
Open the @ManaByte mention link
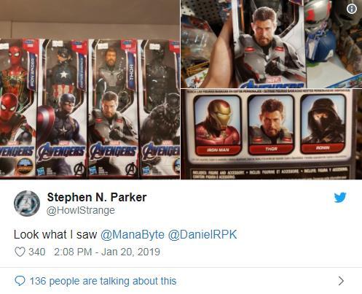pyautogui.click(x=133, y=235)
